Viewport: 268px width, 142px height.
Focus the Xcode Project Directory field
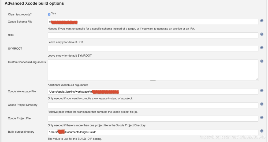[x=153, y=105]
